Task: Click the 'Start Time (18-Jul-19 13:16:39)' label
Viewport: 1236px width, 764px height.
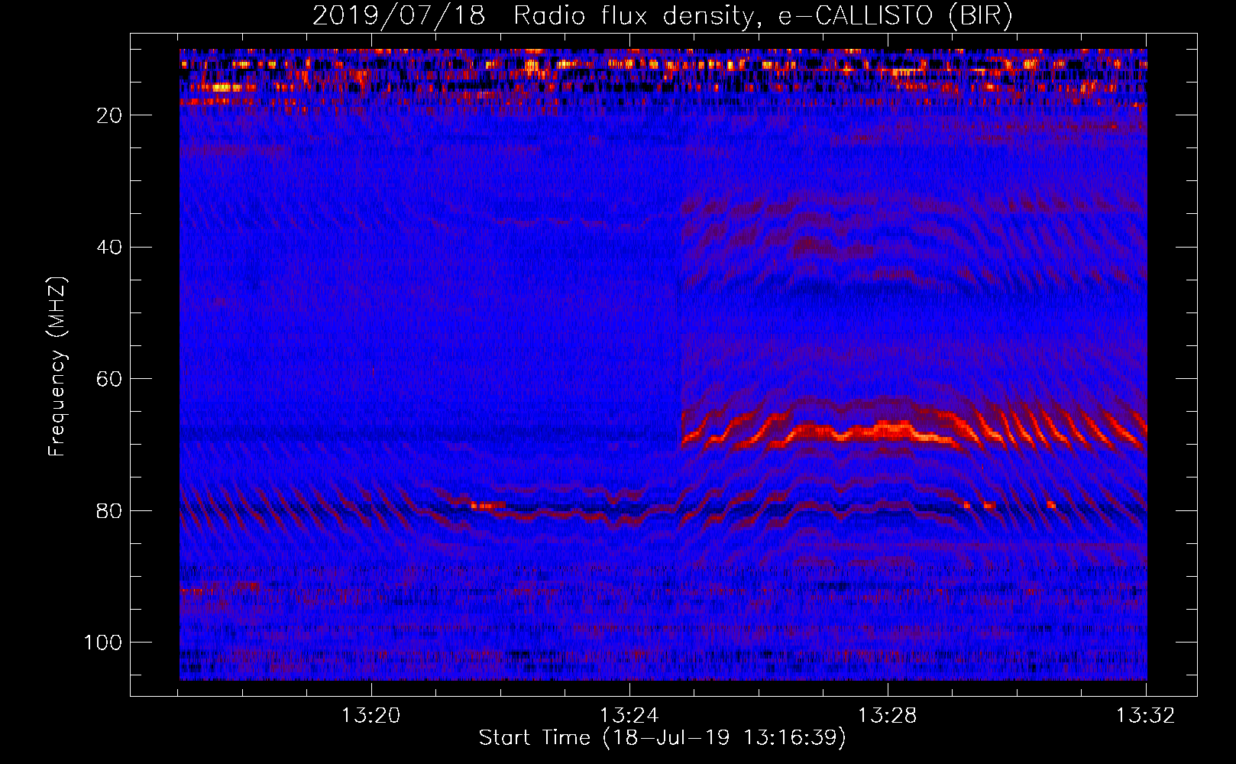Action: pos(662,738)
